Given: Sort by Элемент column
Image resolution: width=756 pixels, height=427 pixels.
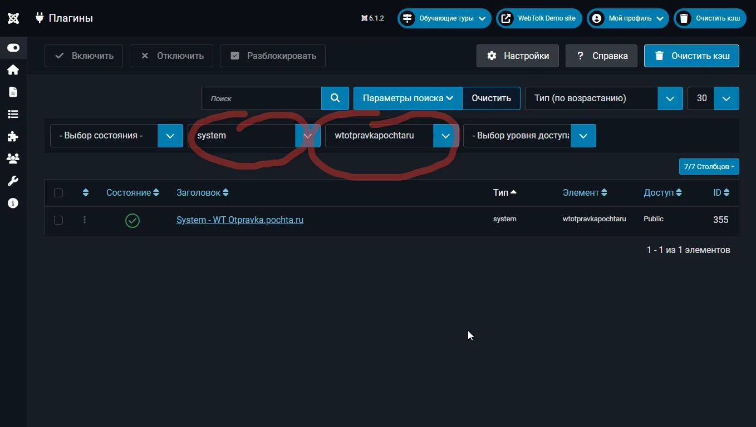Looking at the screenshot, I should click(585, 193).
